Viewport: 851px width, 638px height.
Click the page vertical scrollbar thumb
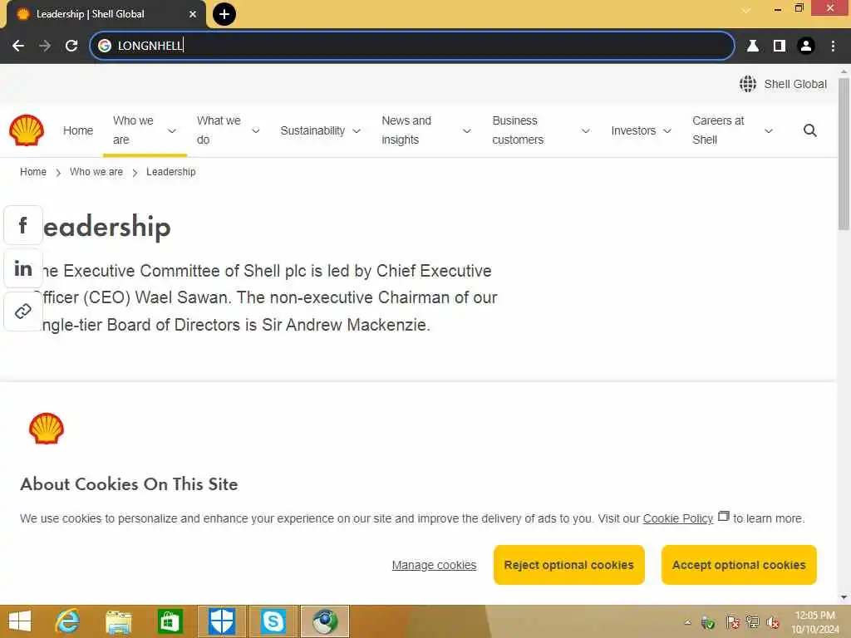click(x=844, y=154)
